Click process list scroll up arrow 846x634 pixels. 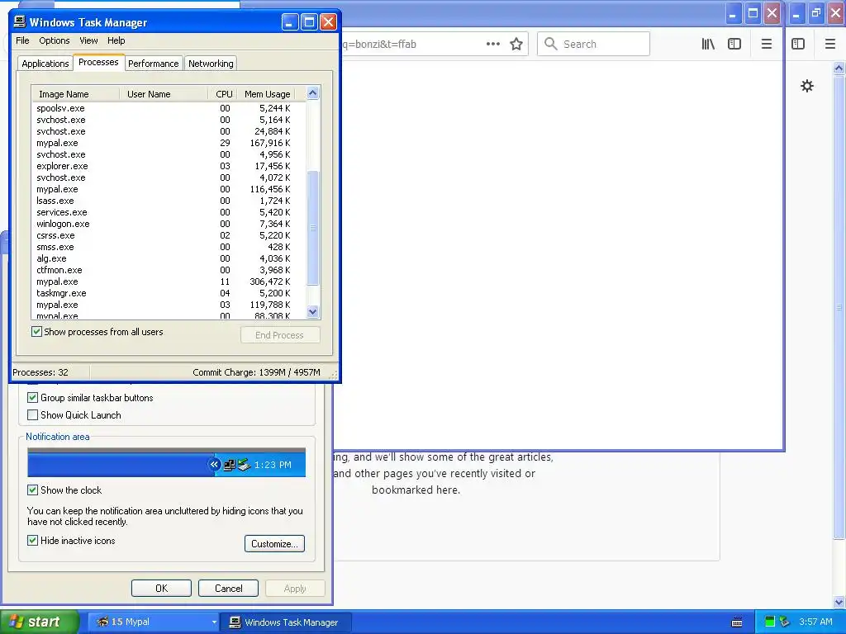pos(313,93)
